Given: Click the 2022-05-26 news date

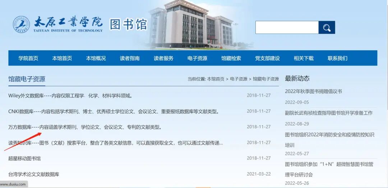Looking at the screenshot, I should tap(297, 183).
